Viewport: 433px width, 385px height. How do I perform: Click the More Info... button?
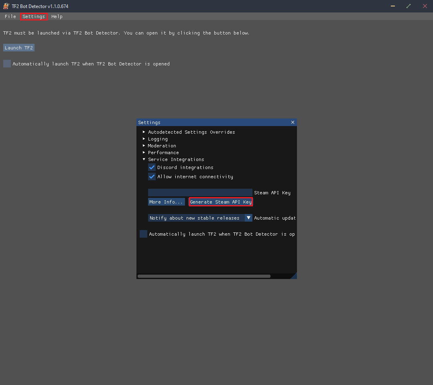[x=166, y=202]
